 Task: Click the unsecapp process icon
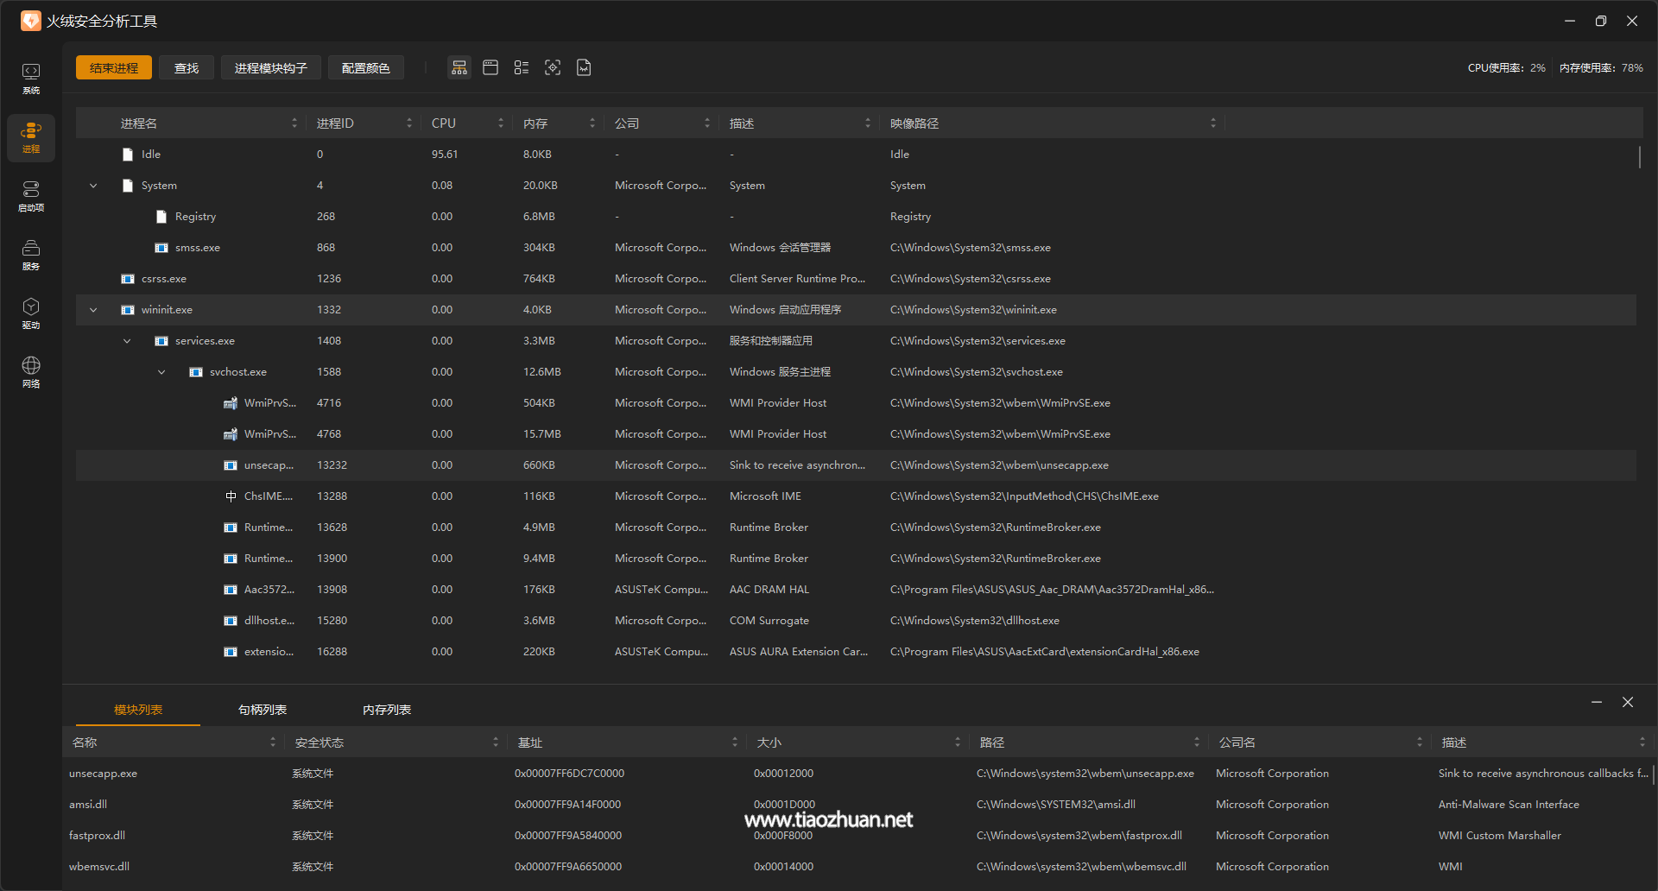coord(231,465)
